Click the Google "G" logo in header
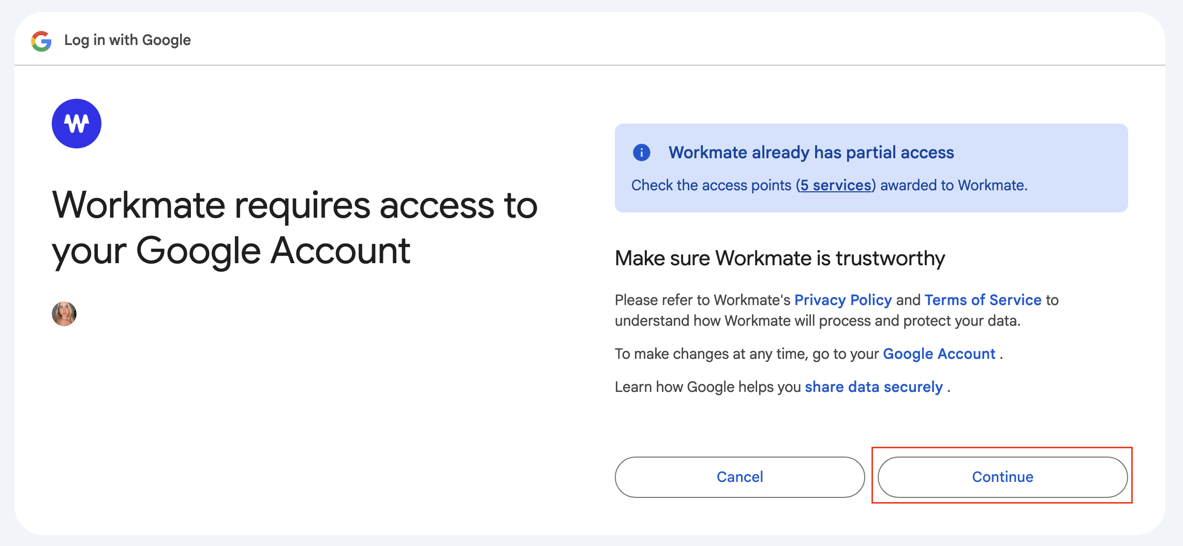This screenshot has height=546, width=1183. [41, 41]
